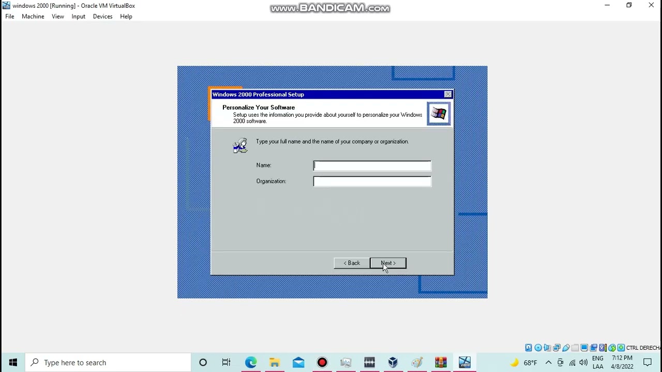Open the volume speaker tray icon
This screenshot has height=372, width=662.
click(x=583, y=363)
